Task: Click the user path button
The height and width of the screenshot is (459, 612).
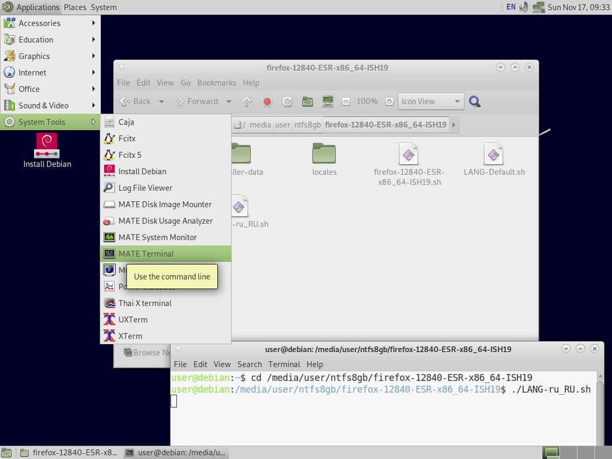Action: click(283, 125)
